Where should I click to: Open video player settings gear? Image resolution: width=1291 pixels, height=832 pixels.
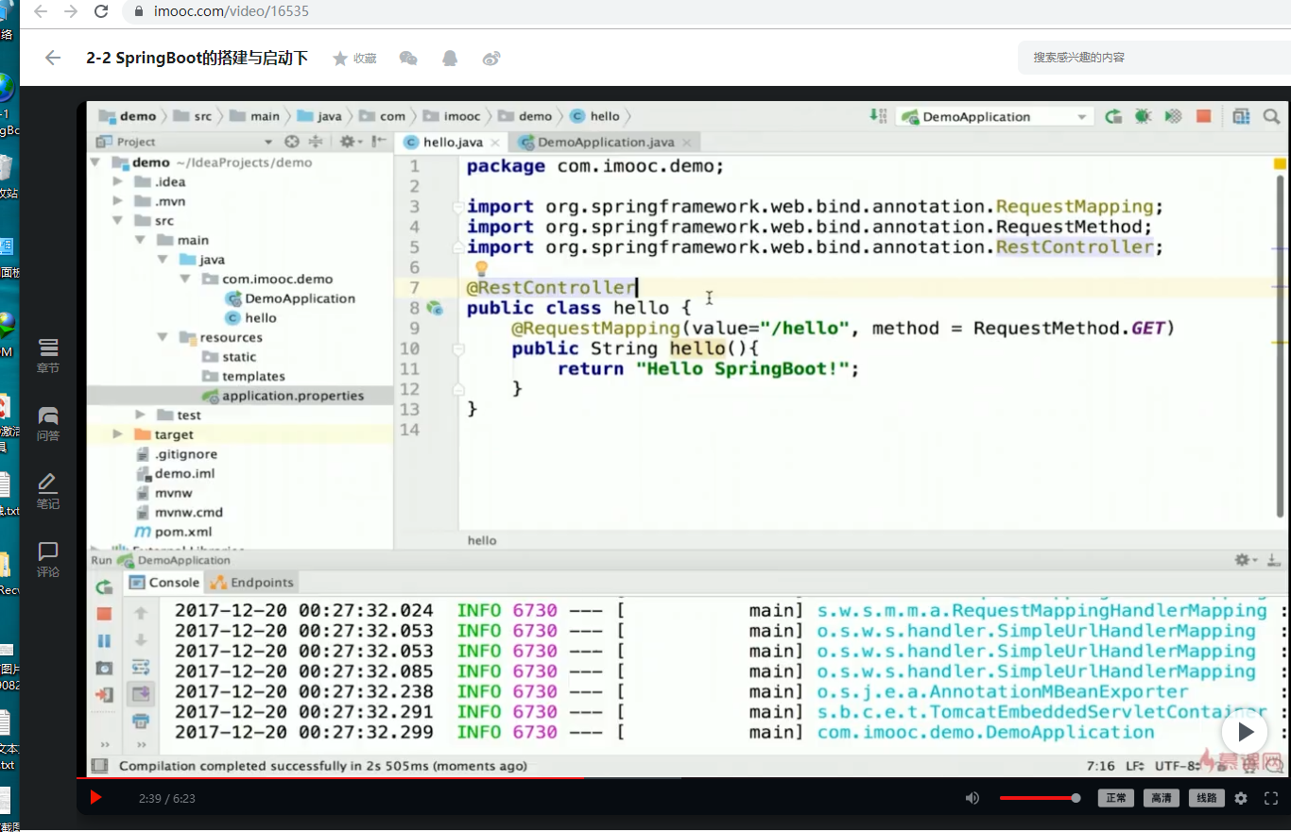click(x=1241, y=798)
